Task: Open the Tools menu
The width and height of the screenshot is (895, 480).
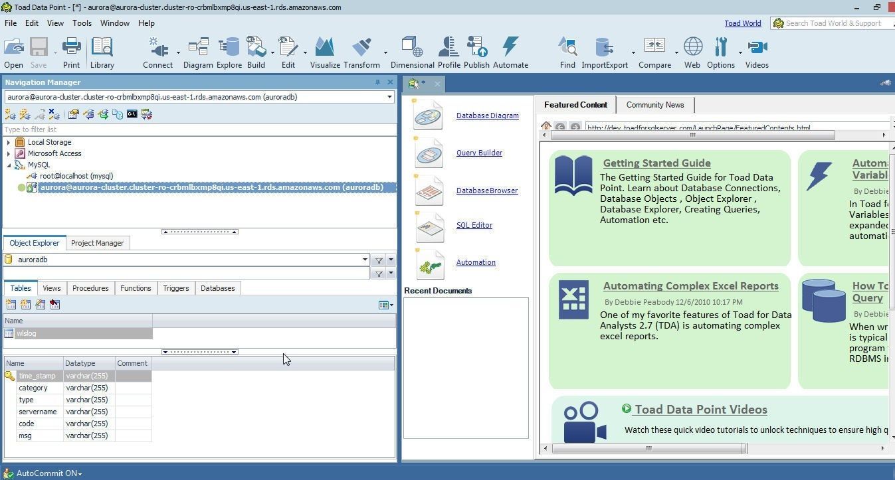Action: (82, 23)
